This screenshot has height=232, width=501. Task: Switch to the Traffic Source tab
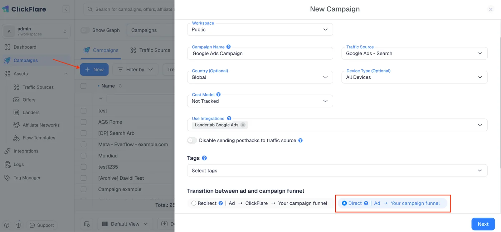point(150,50)
